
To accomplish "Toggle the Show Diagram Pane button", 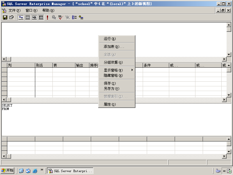I will click(21, 17).
